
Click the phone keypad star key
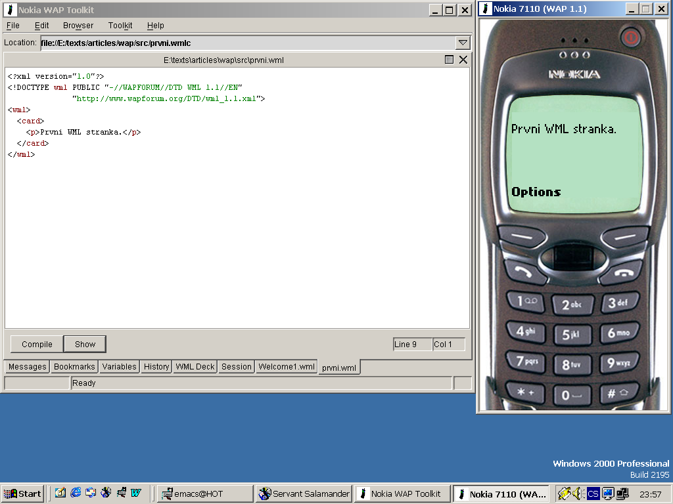(526, 392)
